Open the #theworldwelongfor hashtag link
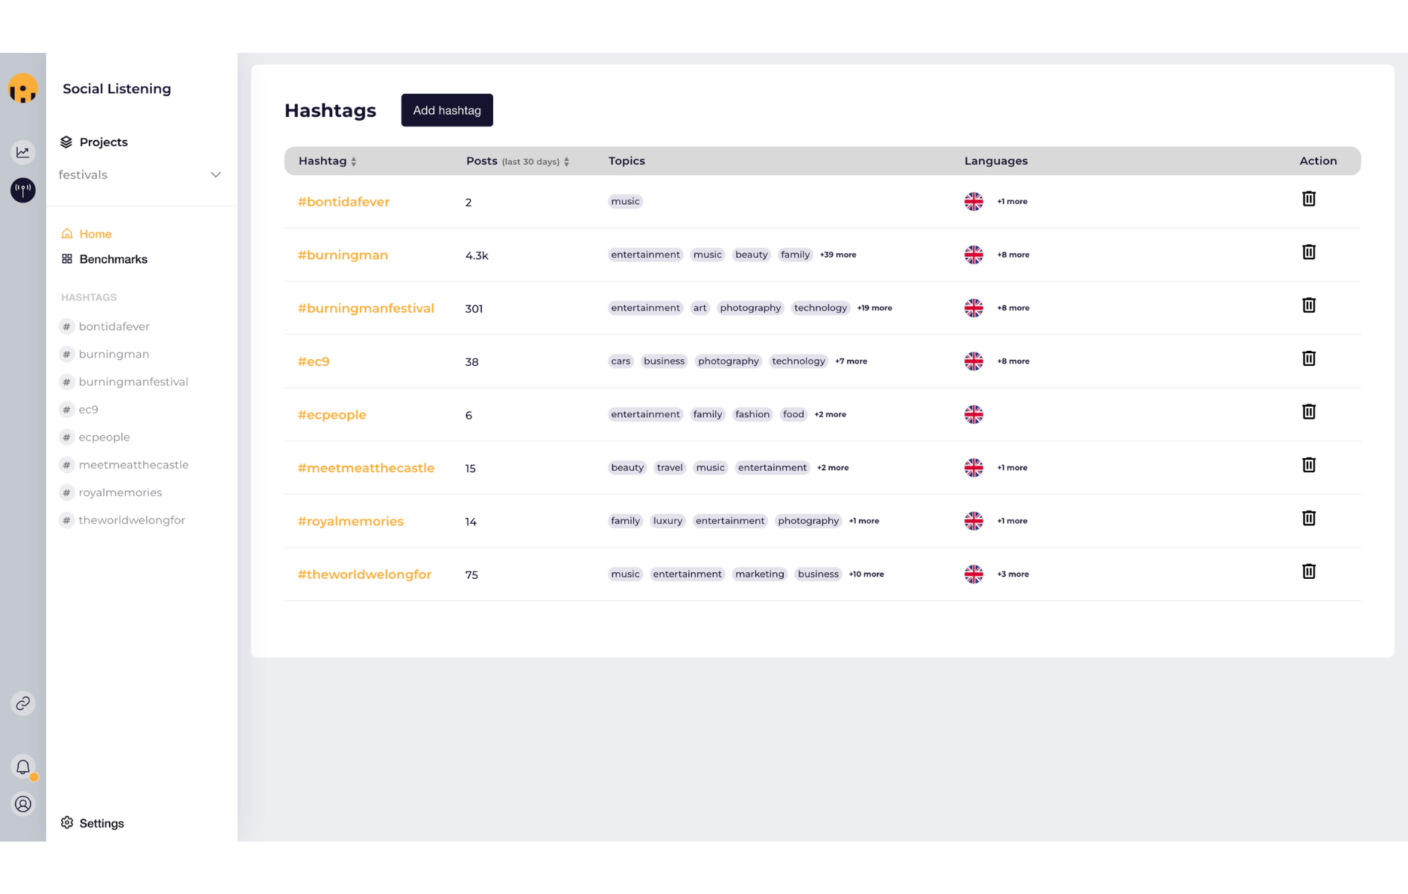1408x894 pixels. 364,574
